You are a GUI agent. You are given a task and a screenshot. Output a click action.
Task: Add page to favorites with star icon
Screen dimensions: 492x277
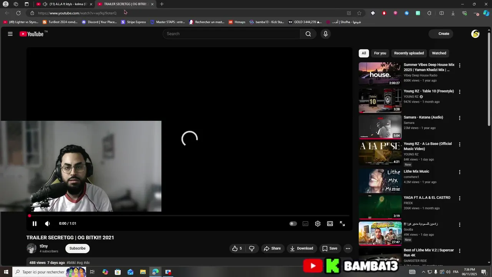[x=359, y=13]
